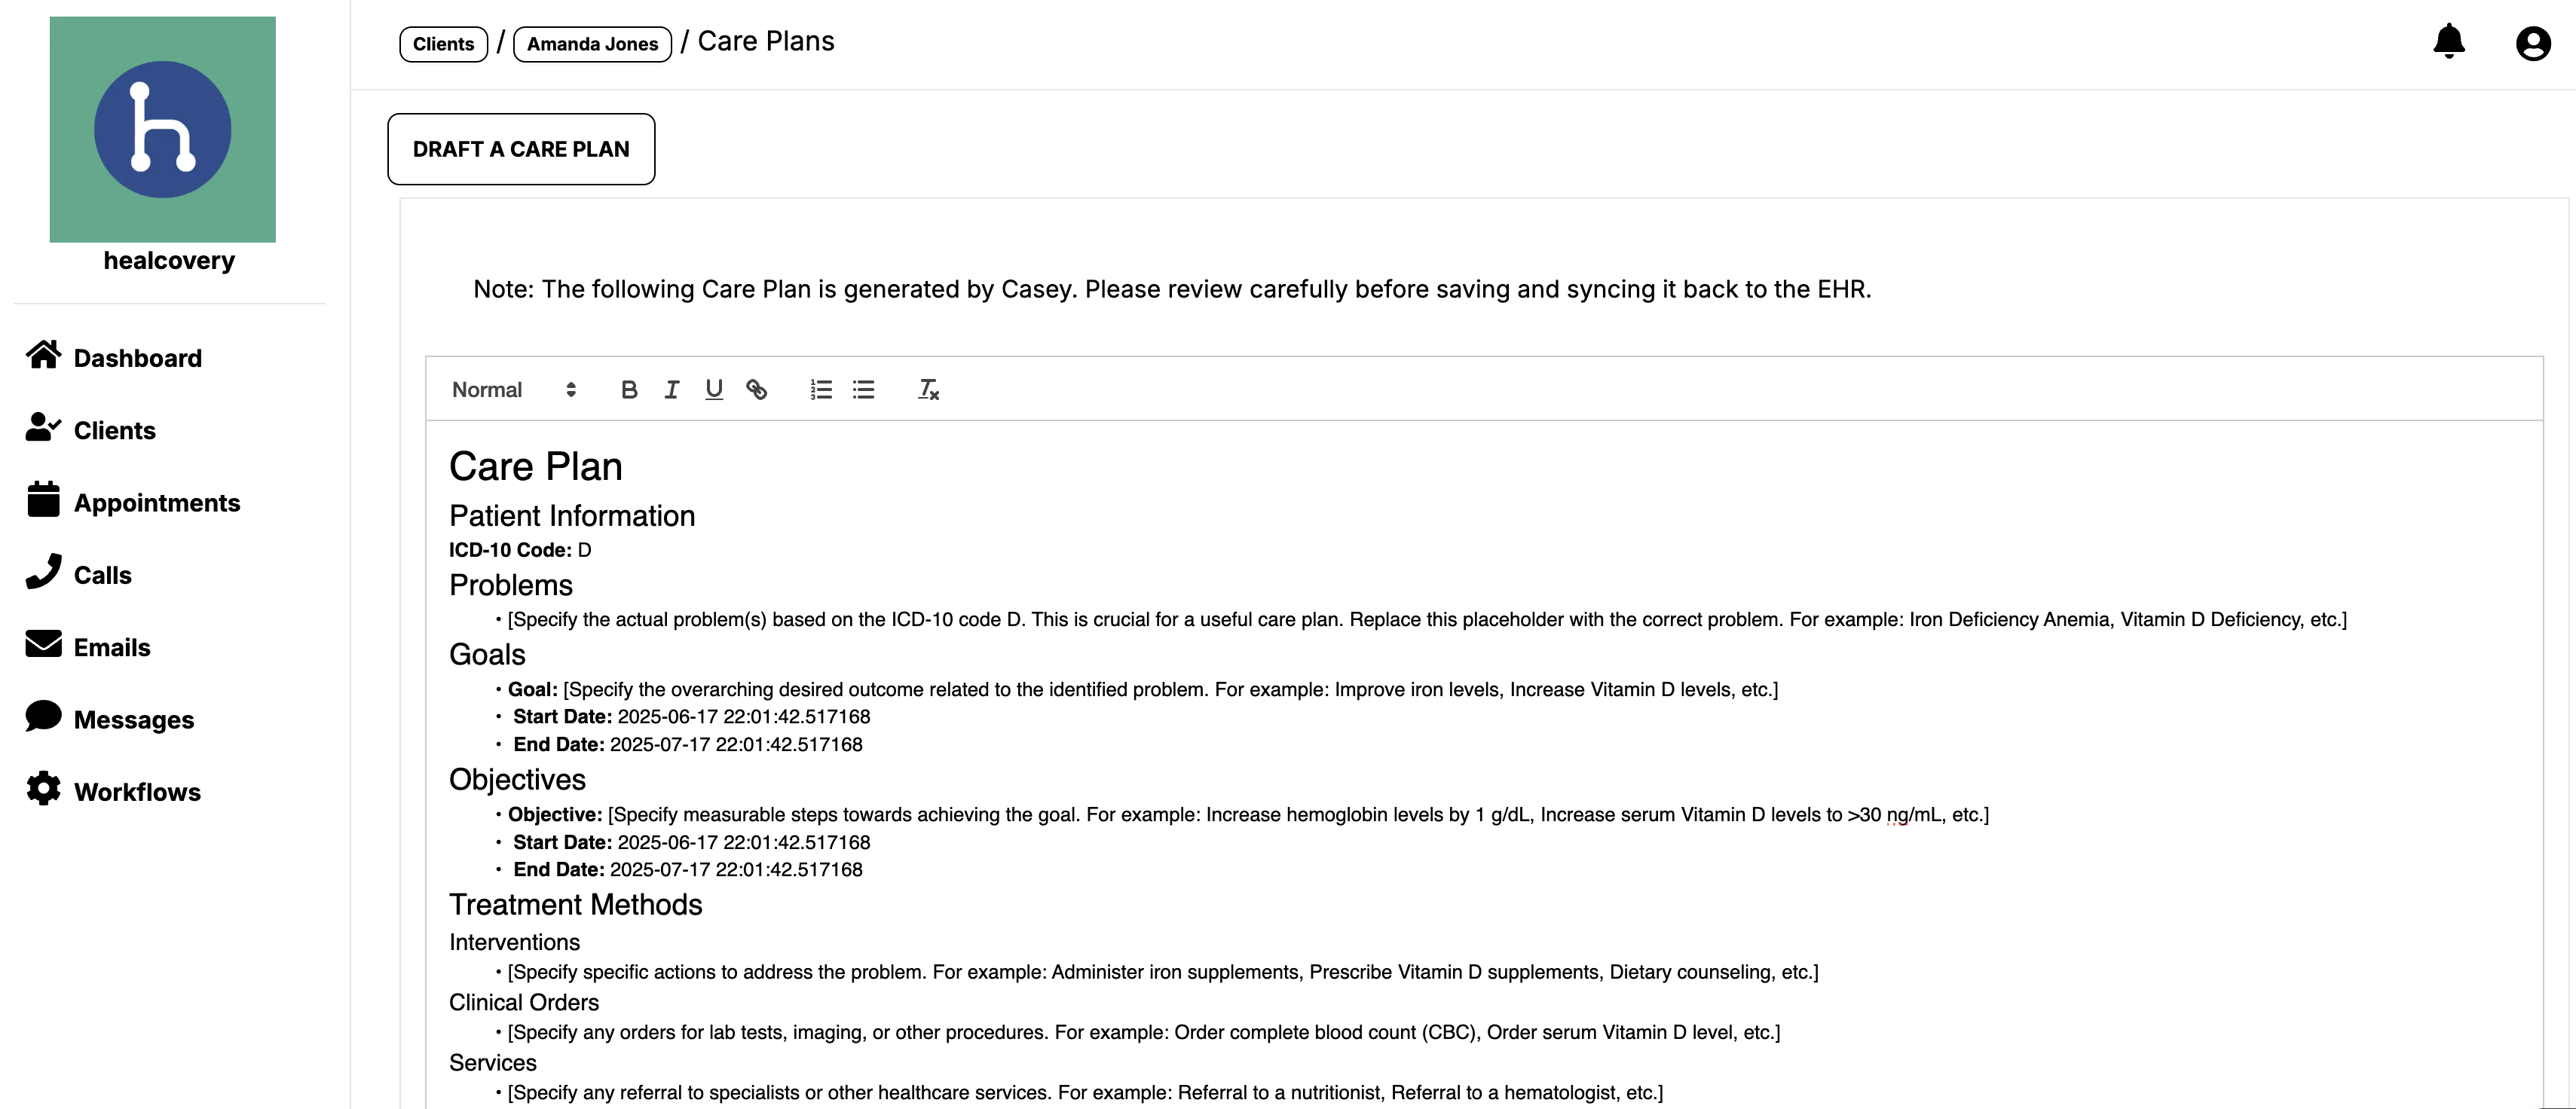
Task: Select Emails from sidebar navigation
Action: [88, 646]
